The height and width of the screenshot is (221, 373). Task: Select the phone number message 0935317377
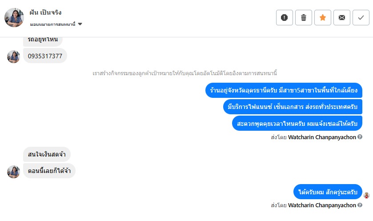[x=45, y=56]
